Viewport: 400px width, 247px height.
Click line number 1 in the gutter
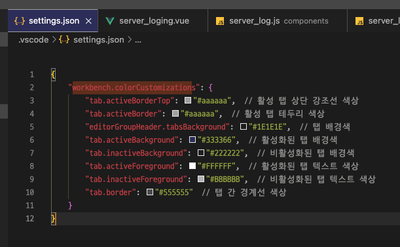point(31,75)
